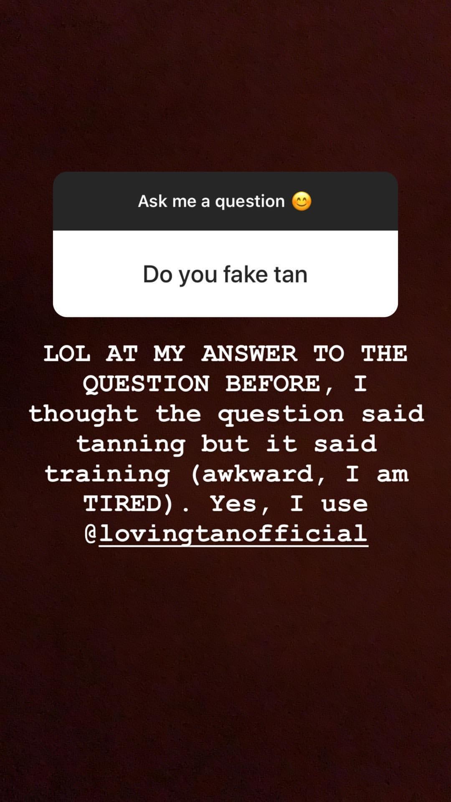Tap the "Yes, I use" text
This screenshot has height=802, width=451.
[289, 504]
